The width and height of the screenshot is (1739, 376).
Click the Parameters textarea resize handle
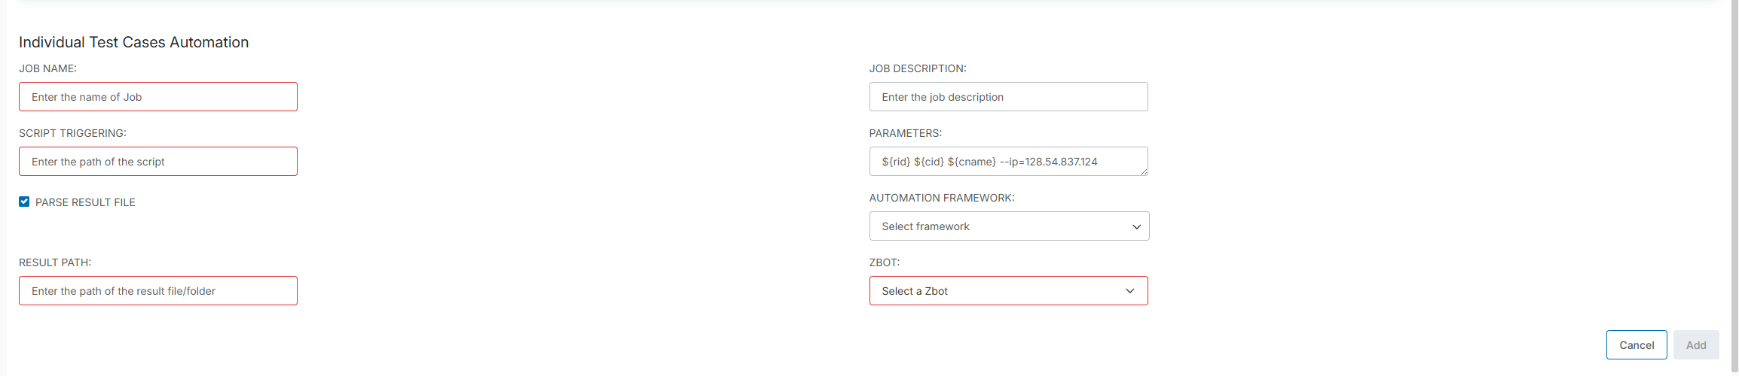1144,172
